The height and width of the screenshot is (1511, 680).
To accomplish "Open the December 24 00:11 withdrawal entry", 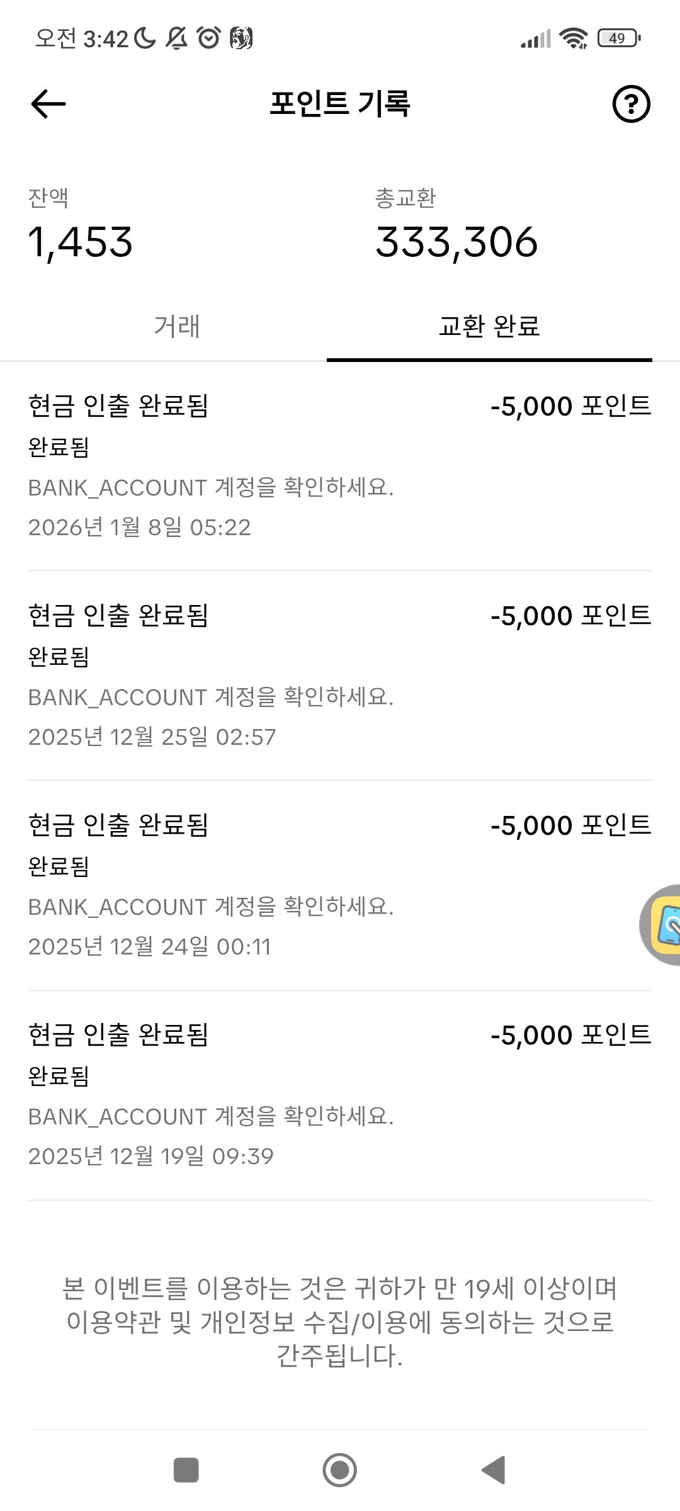I will click(340, 885).
